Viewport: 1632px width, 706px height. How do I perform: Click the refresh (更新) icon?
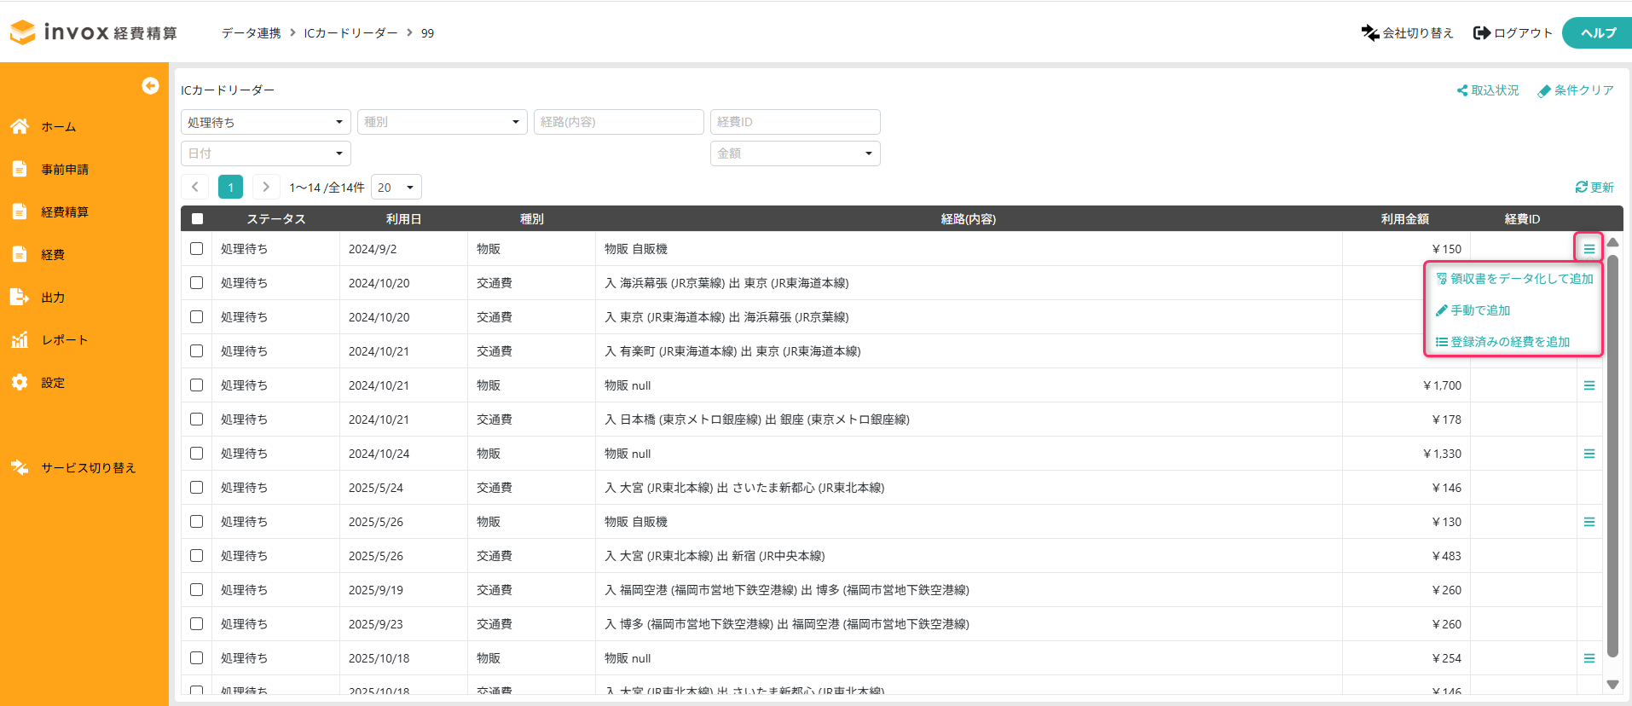[1581, 187]
